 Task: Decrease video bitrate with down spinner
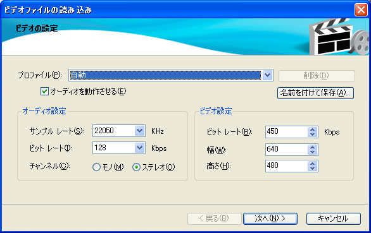point(313,134)
